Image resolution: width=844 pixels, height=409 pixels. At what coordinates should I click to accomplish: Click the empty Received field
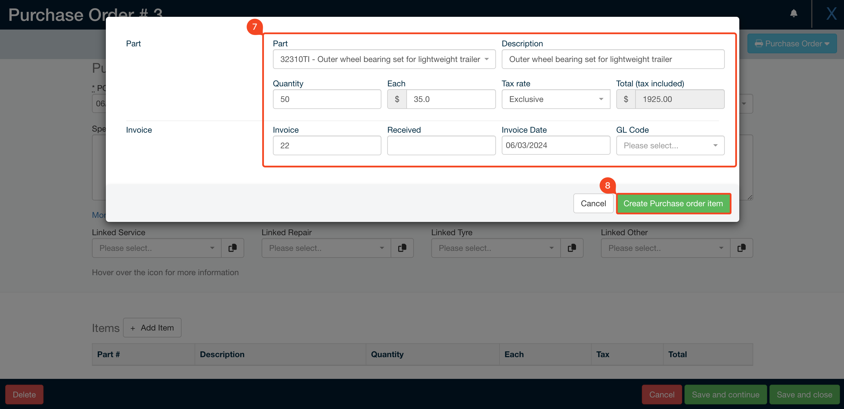pyautogui.click(x=441, y=145)
